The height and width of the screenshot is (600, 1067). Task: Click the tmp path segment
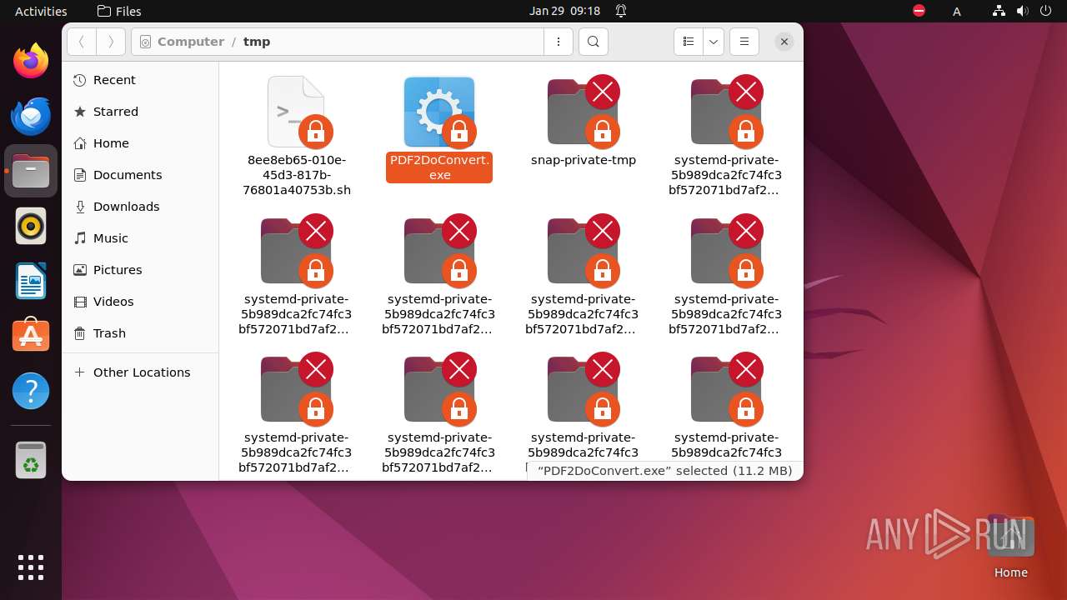(257, 42)
